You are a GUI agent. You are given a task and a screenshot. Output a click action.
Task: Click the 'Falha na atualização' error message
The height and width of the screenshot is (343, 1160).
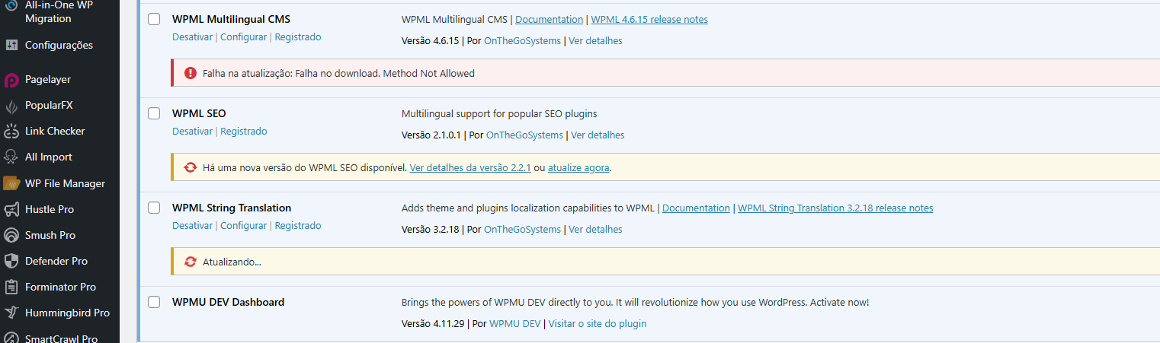338,74
